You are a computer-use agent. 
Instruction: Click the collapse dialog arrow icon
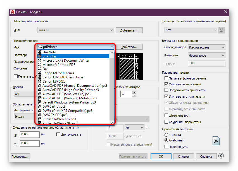(221, 156)
